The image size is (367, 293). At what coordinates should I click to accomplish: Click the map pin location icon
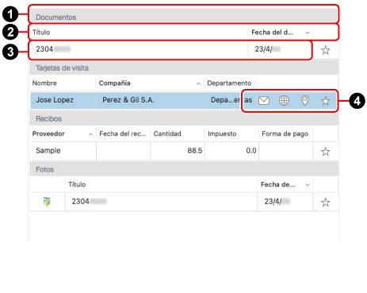pyautogui.click(x=304, y=101)
